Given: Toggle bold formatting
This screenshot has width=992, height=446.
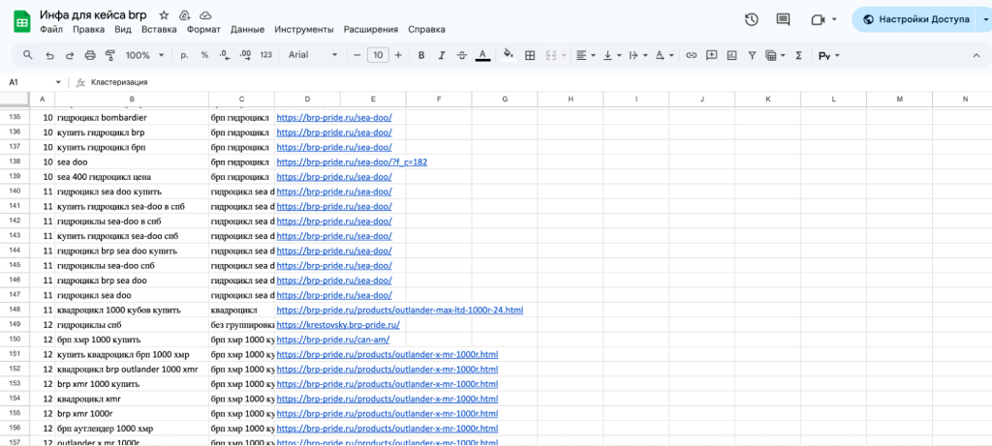Looking at the screenshot, I should [421, 55].
